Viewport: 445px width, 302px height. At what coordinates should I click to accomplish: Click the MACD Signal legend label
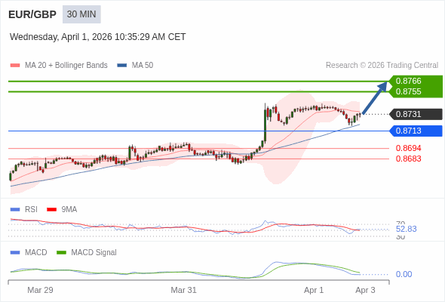[x=94, y=253]
